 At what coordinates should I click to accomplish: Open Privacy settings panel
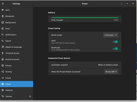[16, 66]
